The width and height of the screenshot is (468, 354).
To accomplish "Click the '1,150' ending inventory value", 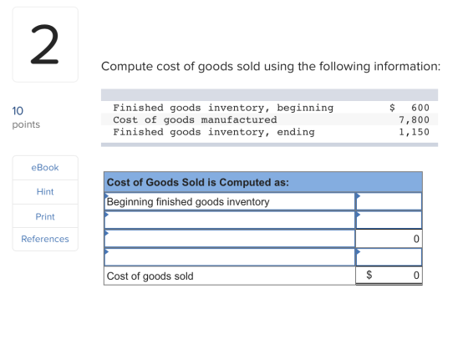I will pyautogui.click(x=414, y=132).
